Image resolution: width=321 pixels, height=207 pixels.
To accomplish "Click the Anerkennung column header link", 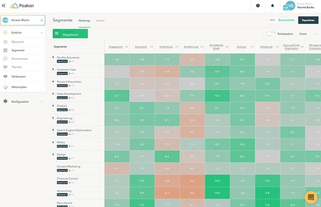I will click(191, 47).
